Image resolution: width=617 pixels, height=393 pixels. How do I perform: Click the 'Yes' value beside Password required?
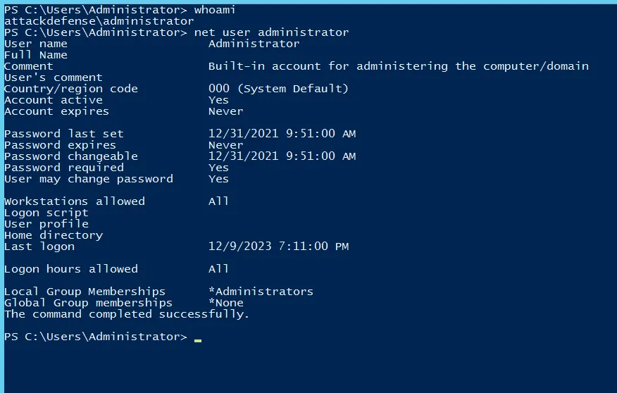(218, 168)
